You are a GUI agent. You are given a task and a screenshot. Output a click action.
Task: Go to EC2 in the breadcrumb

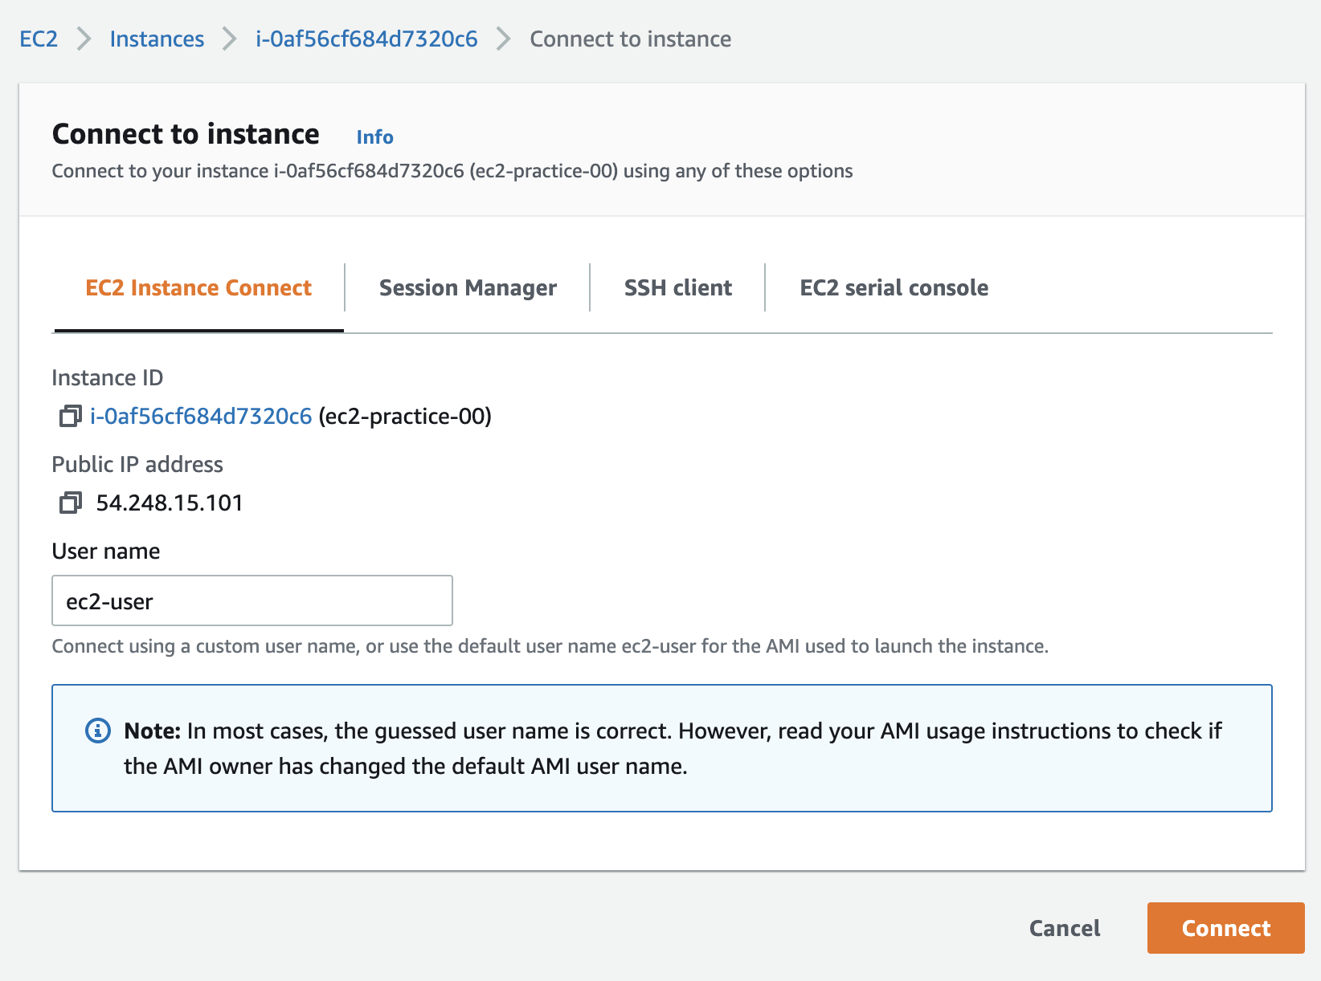[x=39, y=39]
